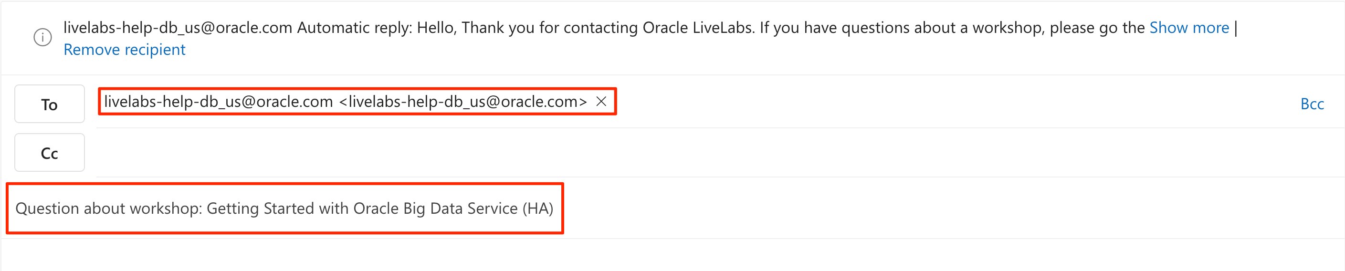Open the To address picker button
1345x271 pixels.
pos(49,104)
